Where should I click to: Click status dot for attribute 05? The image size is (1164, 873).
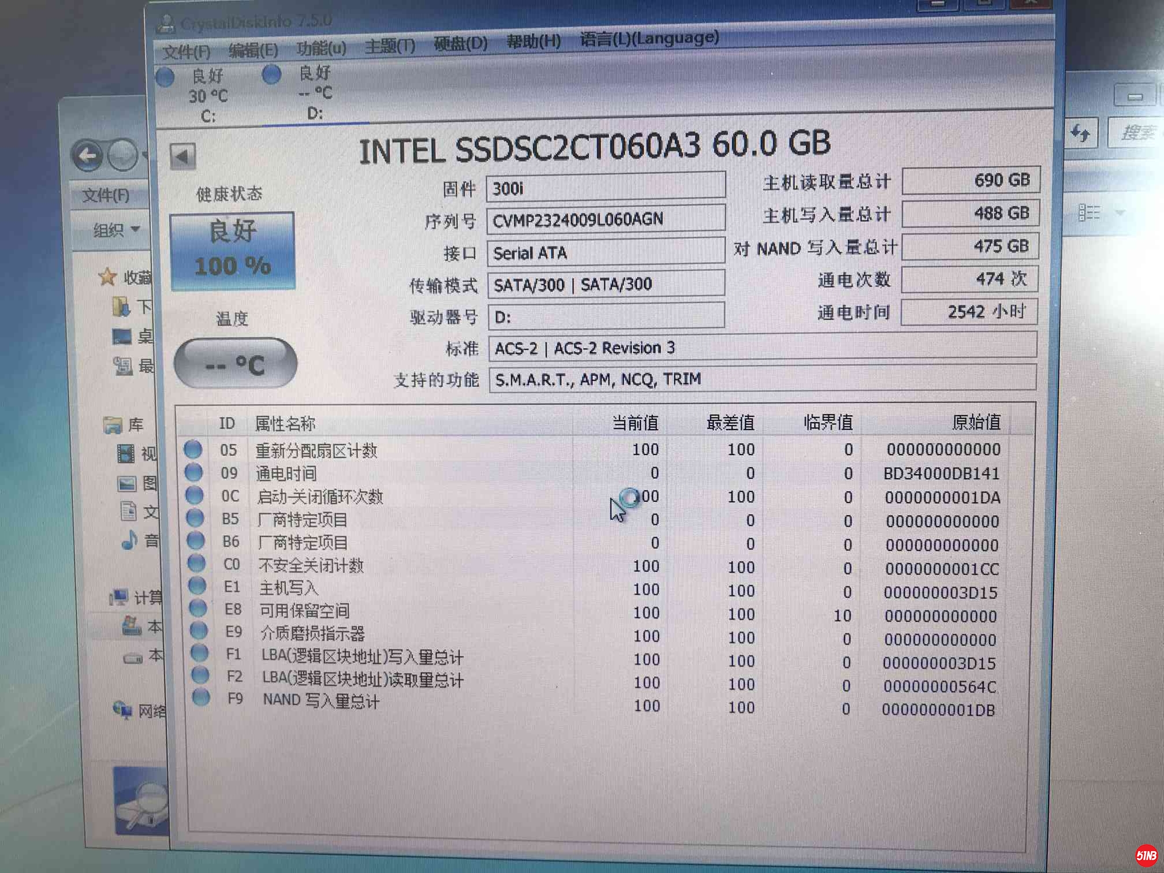[x=193, y=449]
